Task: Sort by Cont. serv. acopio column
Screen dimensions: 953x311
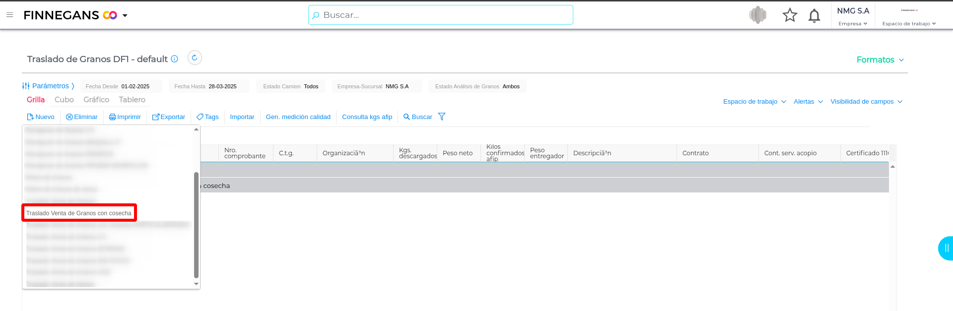Action: pos(800,153)
